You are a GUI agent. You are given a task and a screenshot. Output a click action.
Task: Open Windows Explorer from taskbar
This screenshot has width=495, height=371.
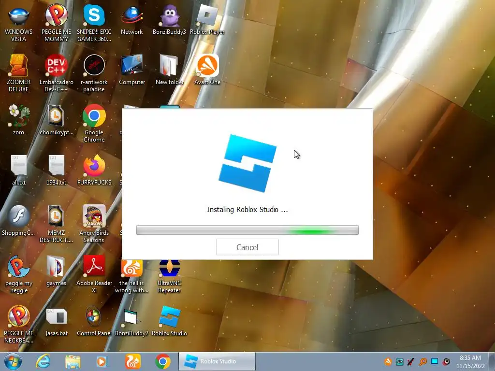[x=73, y=362]
